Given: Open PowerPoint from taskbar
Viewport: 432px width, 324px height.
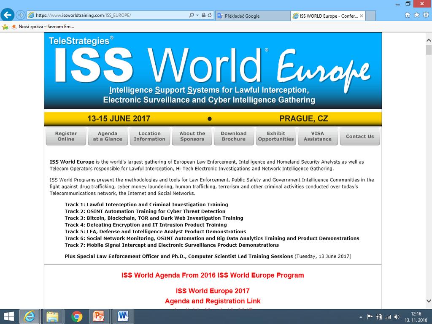Looking at the screenshot, I should [99, 316].
